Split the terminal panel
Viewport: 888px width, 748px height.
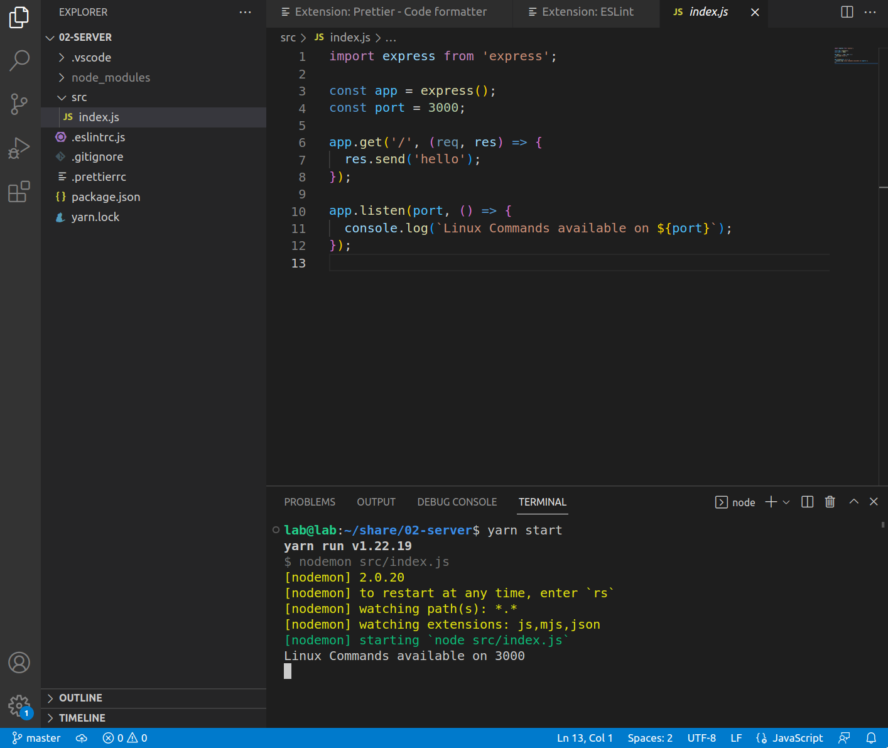(x=808, y=502)
